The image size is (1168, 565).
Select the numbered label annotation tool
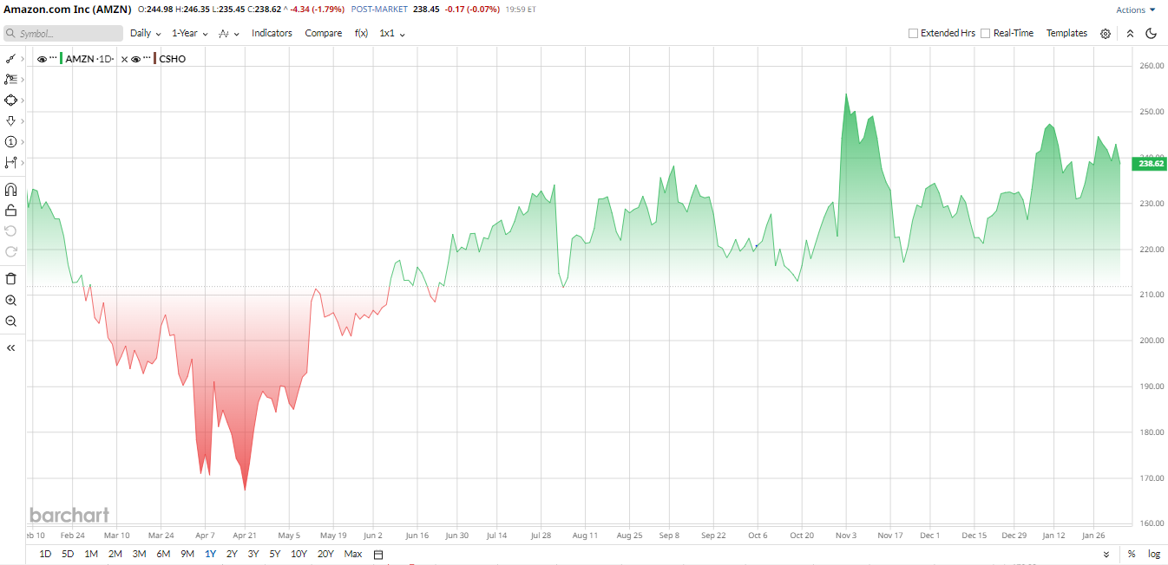10,142
